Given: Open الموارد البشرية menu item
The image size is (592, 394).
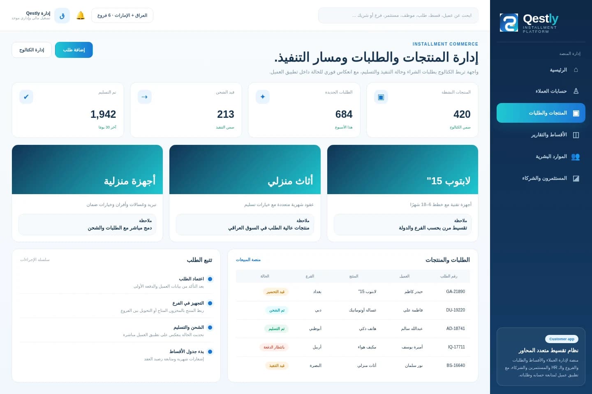Looking at the screenshot, I should 541,156.
